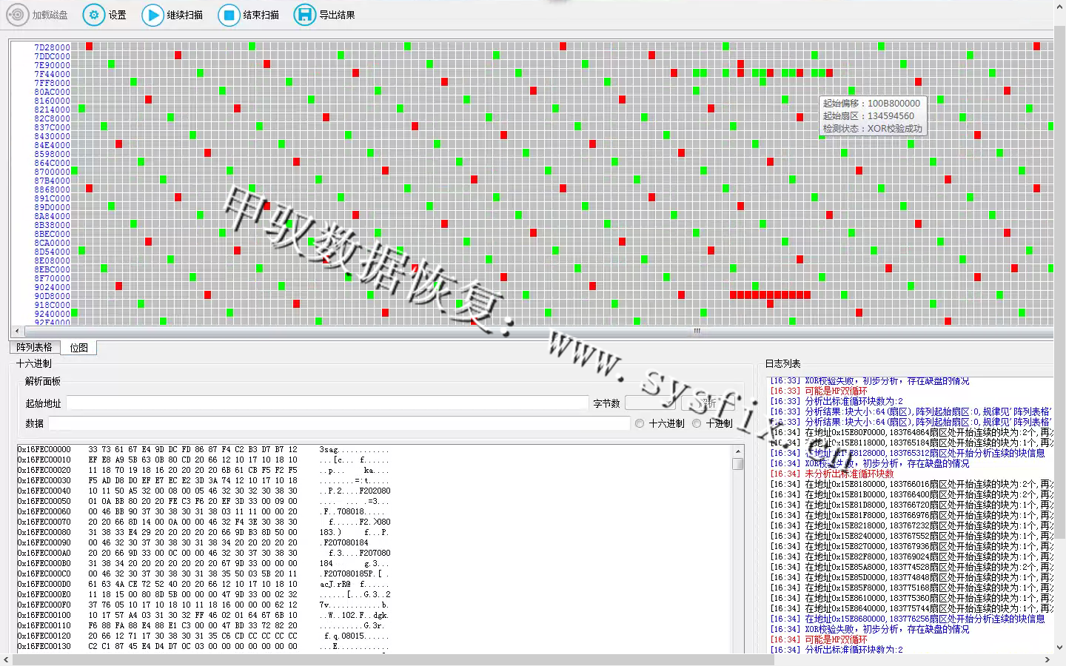Image resolution: width=1066 pixels, height=666 pixels.
Task: Select grid row offset 9240000
Action: tap(52, 314)
